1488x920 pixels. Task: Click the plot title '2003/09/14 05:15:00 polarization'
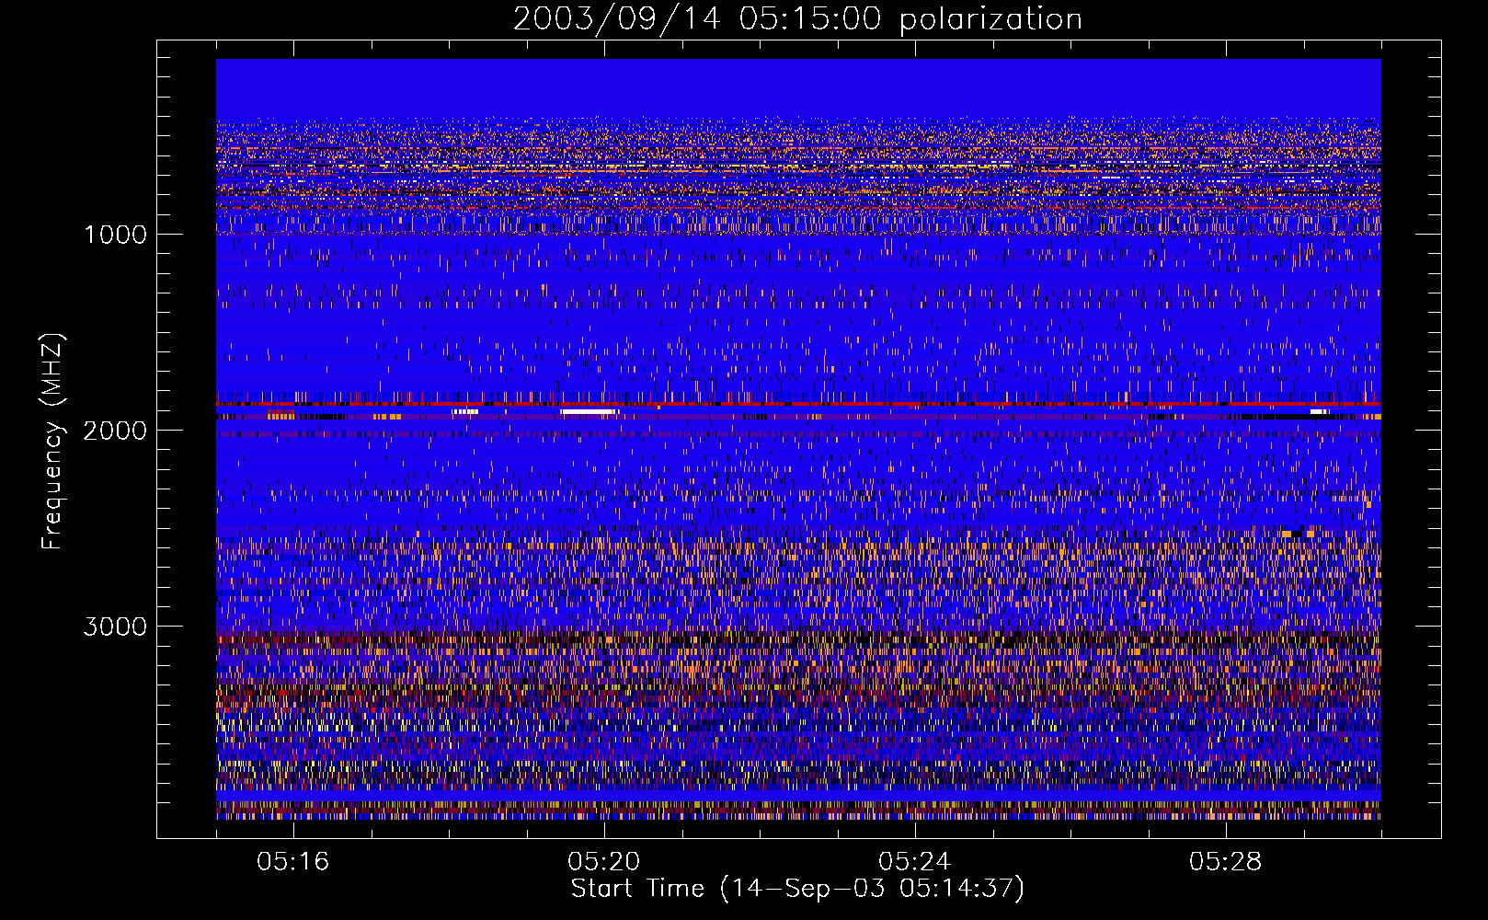797,19
